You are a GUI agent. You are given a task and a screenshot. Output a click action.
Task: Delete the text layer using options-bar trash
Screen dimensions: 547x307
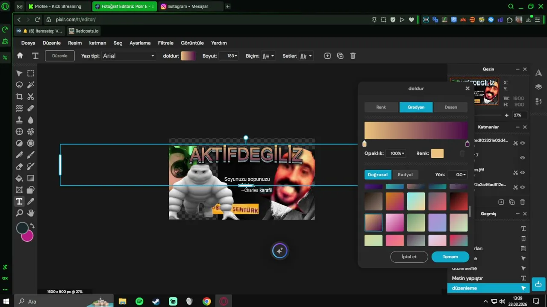point(353,56)
